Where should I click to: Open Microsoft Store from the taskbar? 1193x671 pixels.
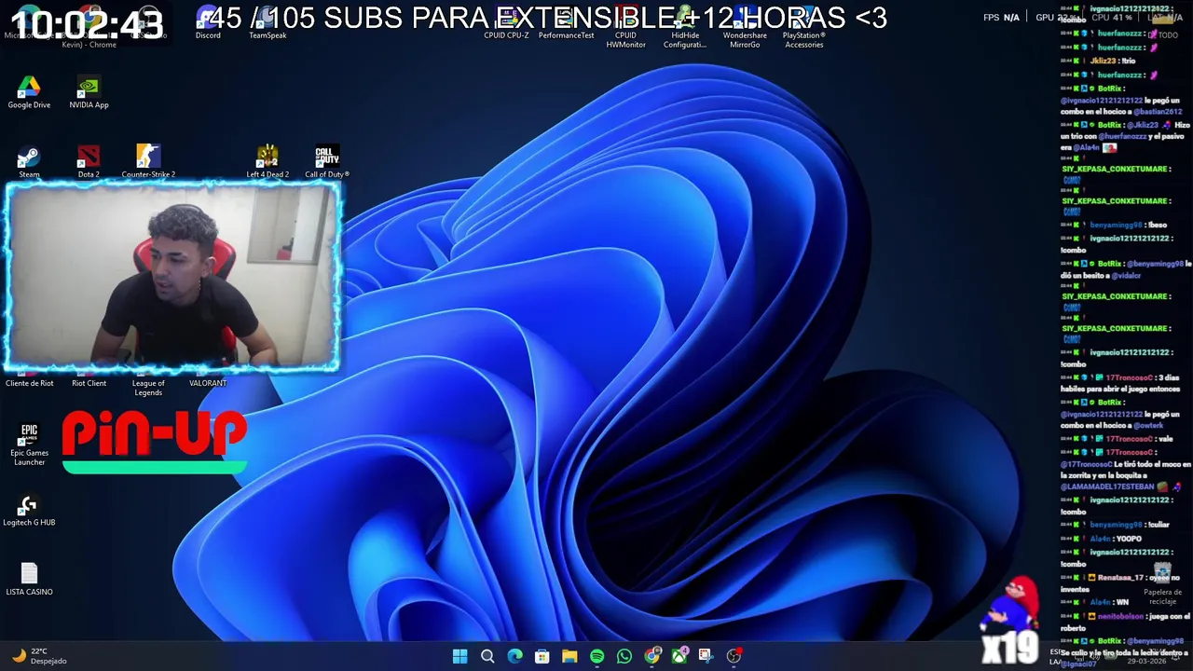pyautogui.click(x=542, y=656)
